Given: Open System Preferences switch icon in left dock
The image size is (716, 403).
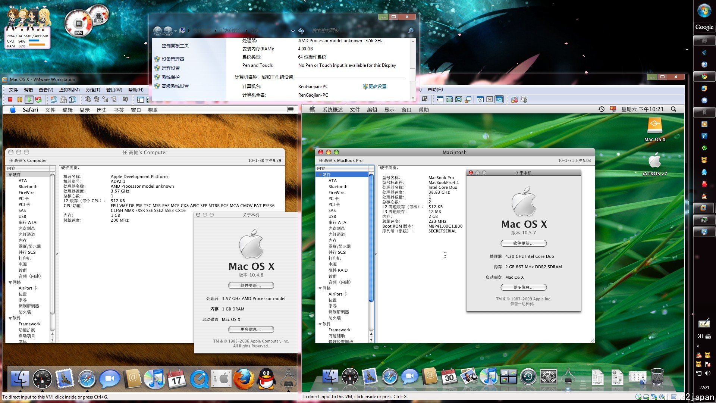Looking at the screenshot, I should (222, 379).
